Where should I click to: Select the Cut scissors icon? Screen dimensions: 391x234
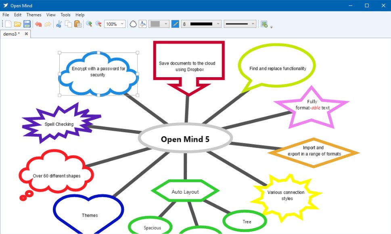[x=59, y=24]
